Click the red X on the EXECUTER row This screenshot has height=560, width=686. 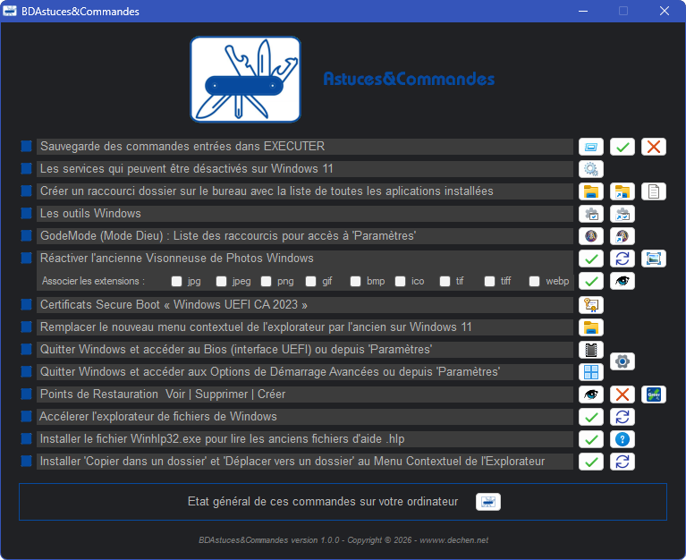tap(654, 147)
